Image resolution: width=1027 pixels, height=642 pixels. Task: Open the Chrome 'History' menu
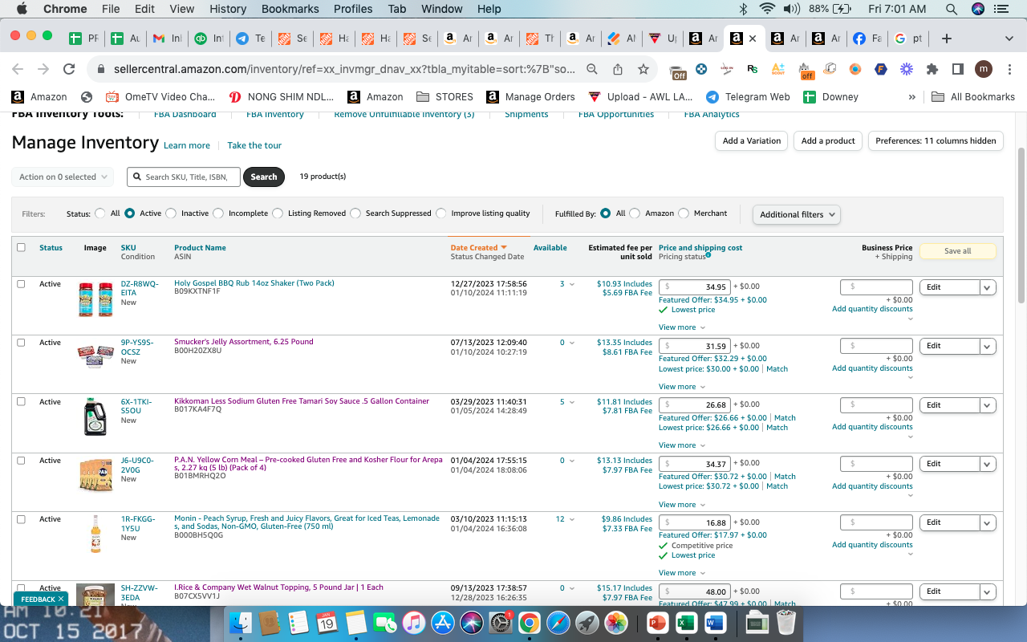[x=228, y=9]
